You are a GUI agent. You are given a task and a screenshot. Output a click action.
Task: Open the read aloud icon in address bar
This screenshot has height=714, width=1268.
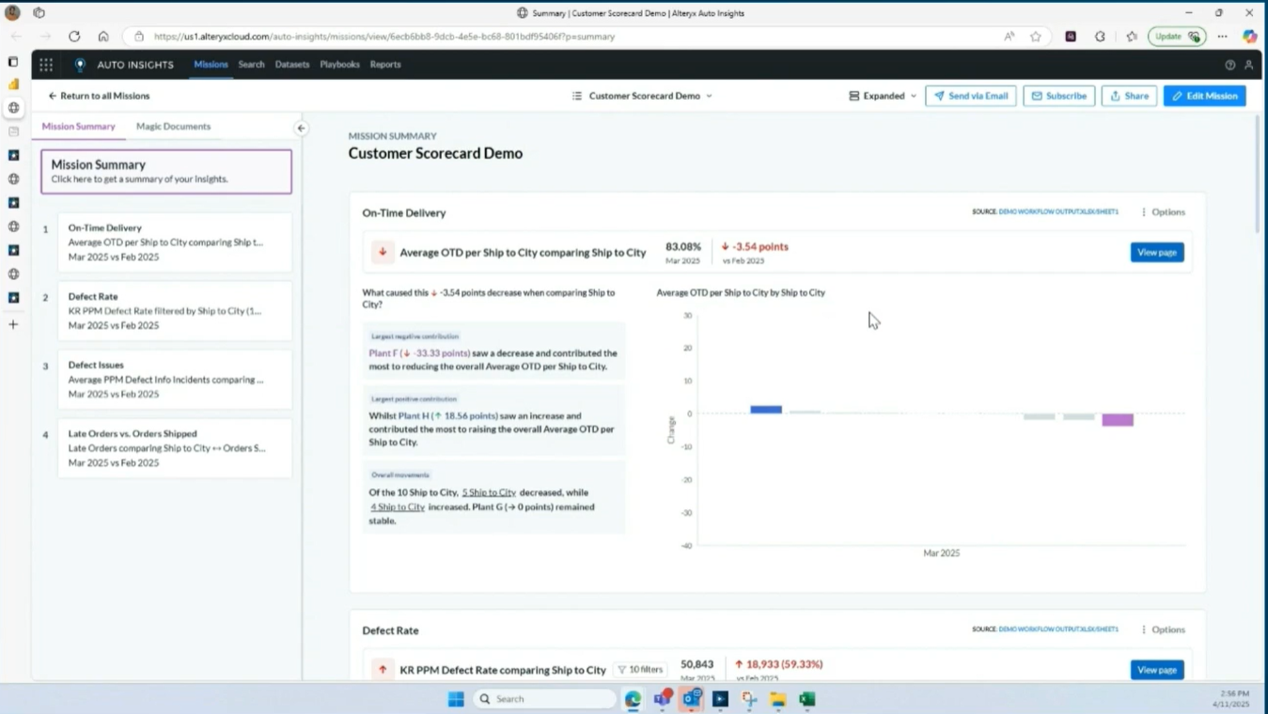pos(1009,36)
